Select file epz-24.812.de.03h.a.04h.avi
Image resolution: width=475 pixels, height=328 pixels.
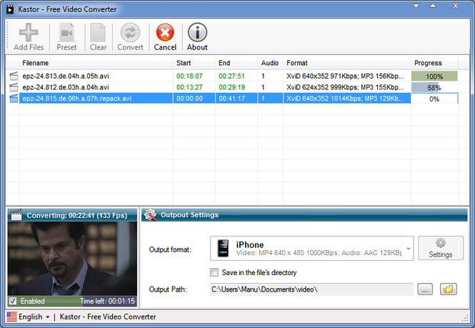(66, 87)
